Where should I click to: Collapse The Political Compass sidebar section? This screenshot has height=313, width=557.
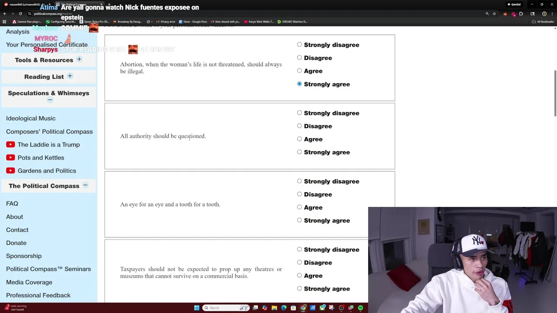[85, 185]
